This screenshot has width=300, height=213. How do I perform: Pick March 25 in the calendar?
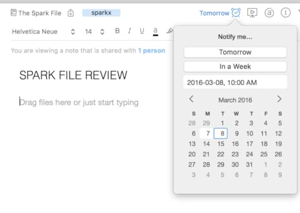tap(264, 154)
